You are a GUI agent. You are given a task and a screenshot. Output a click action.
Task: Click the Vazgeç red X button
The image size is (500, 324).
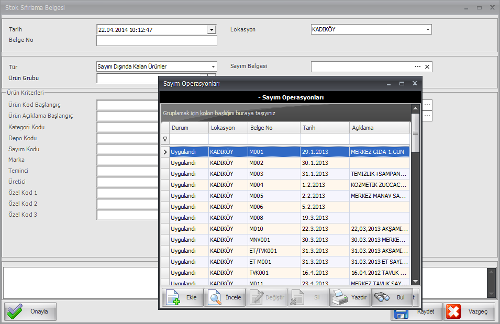tap(469, 311)
